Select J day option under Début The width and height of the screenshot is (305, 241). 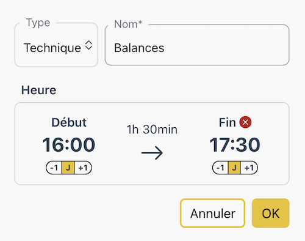click(68, 168)
